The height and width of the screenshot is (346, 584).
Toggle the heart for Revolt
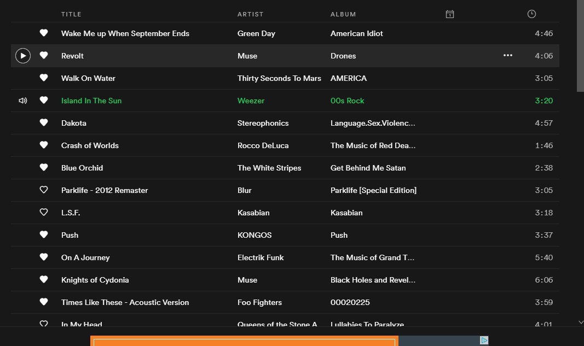[x=44, y=55]
